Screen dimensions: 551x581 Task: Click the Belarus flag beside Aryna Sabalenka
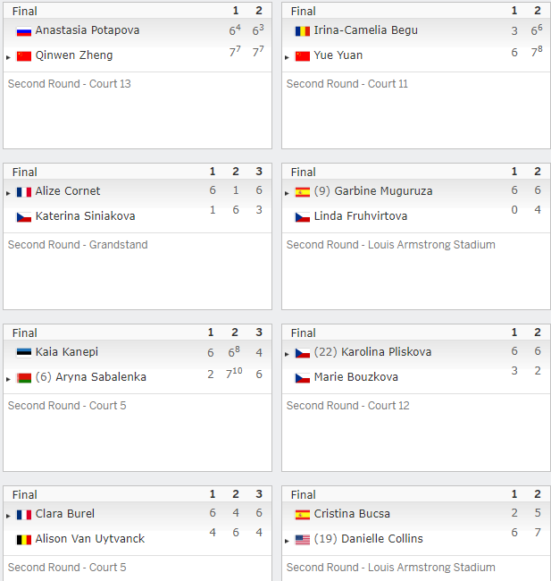(x=24, y=378)
